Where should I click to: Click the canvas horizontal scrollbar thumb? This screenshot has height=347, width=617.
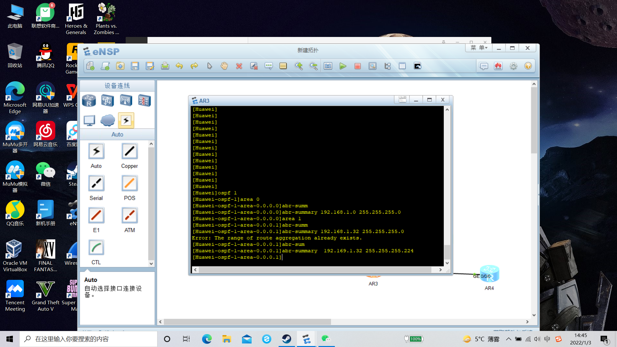[247, 322]
